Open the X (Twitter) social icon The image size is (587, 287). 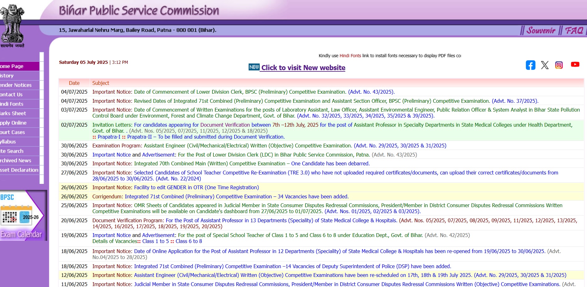point(545,65)
